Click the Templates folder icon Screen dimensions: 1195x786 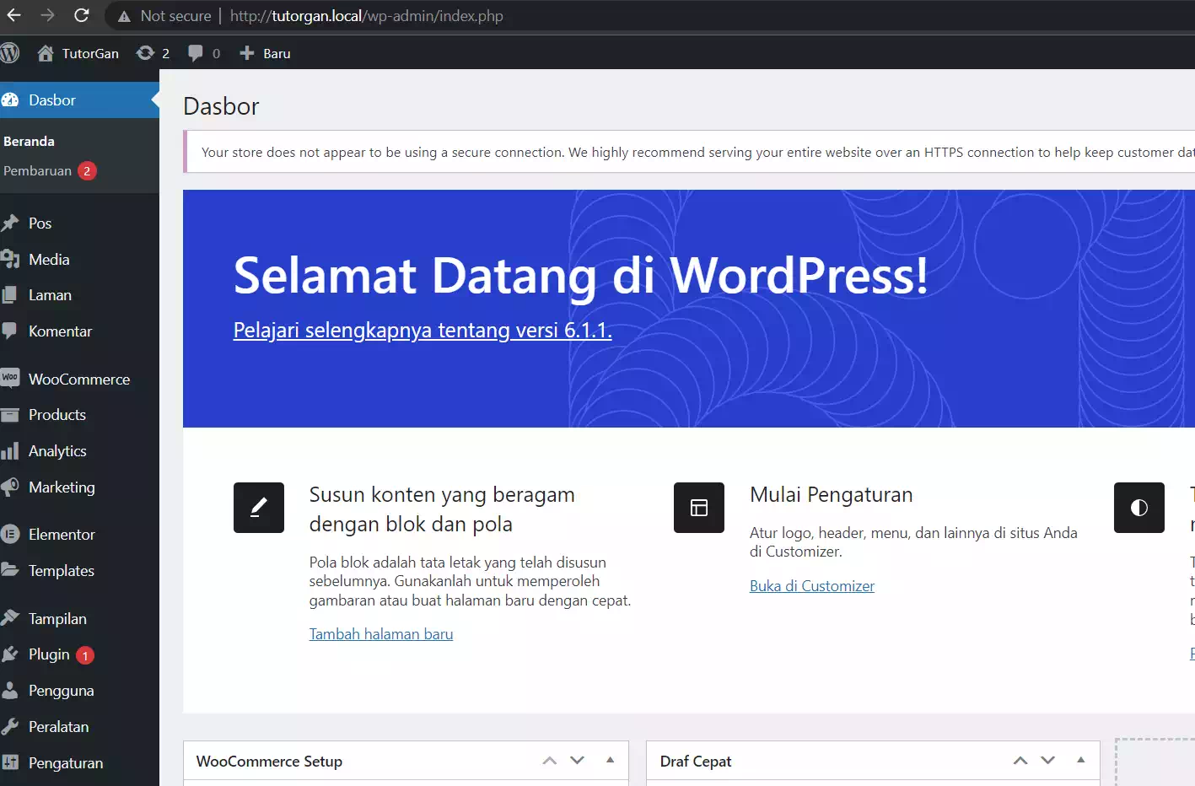pyautogui.click(x=10, y=570)
